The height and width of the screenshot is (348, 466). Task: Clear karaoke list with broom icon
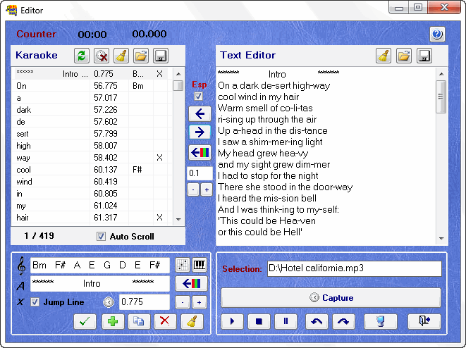[x=121, y=56]
